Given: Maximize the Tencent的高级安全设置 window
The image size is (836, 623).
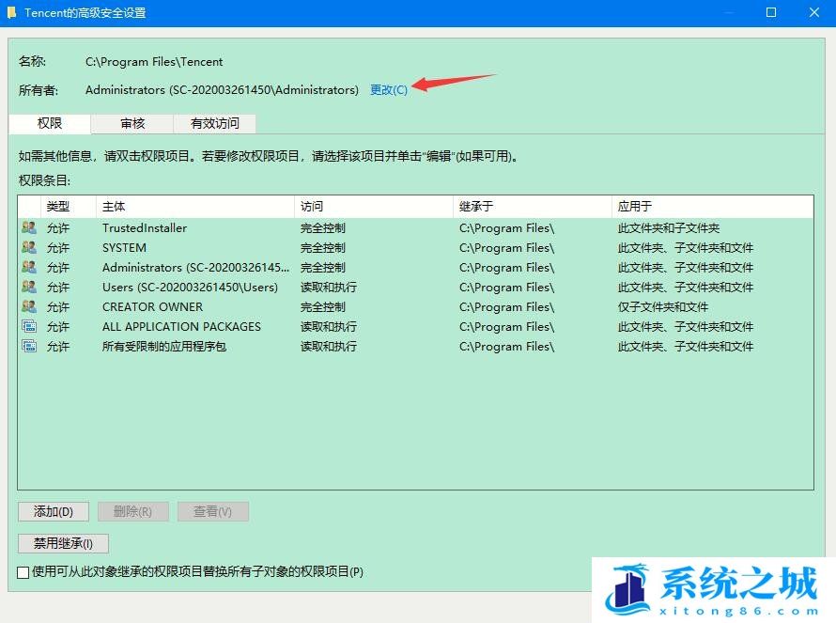Looking at the screenshot, I should 771,12.
